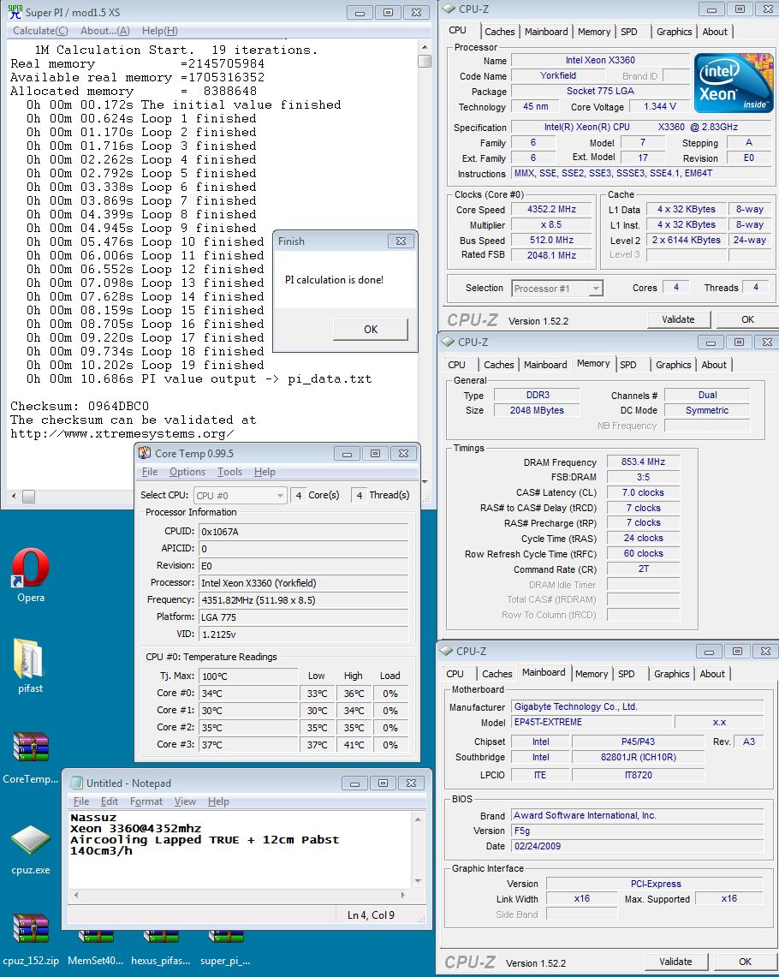Screen dimensions: 779x977
Task: Click the Southbridge value 82801JR (ICH10R)
Action: [639, 757]
